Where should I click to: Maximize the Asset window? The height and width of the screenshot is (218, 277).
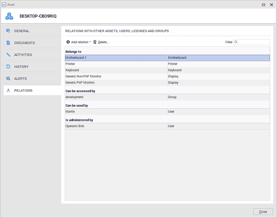click(264, 5)
